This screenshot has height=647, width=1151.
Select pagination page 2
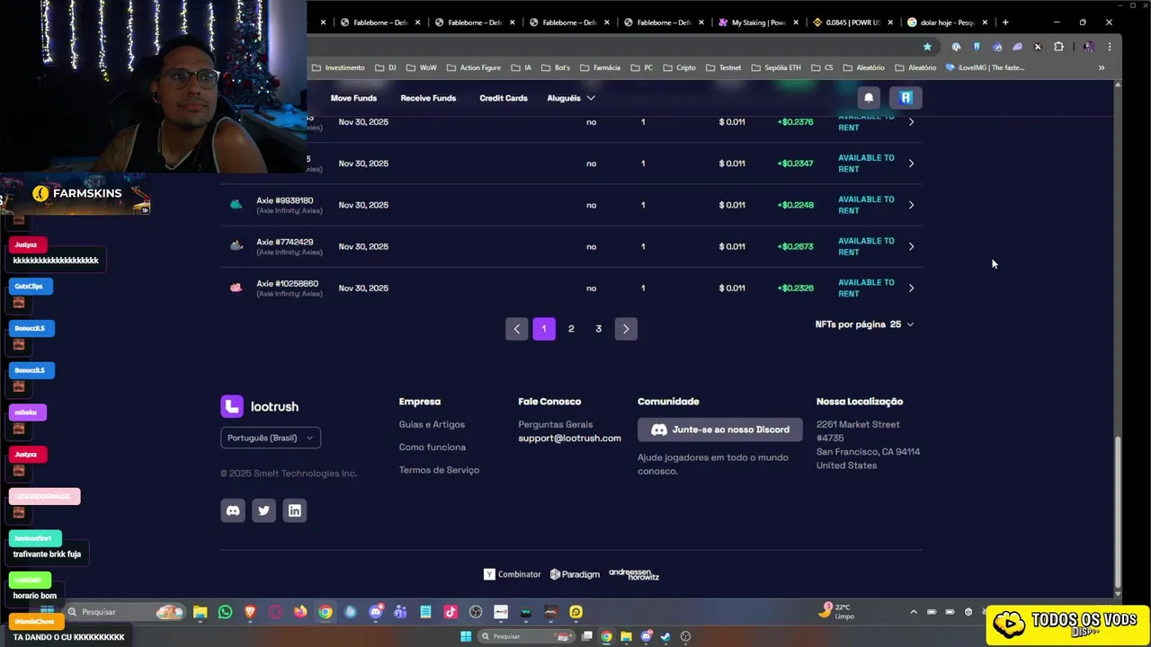[571, 329]
